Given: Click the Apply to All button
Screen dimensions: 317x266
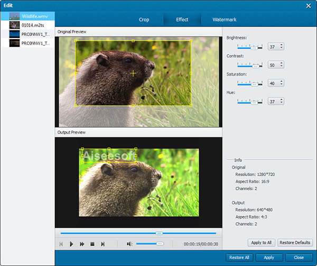Looking at the screenshot, I should [x=262, y=242].
